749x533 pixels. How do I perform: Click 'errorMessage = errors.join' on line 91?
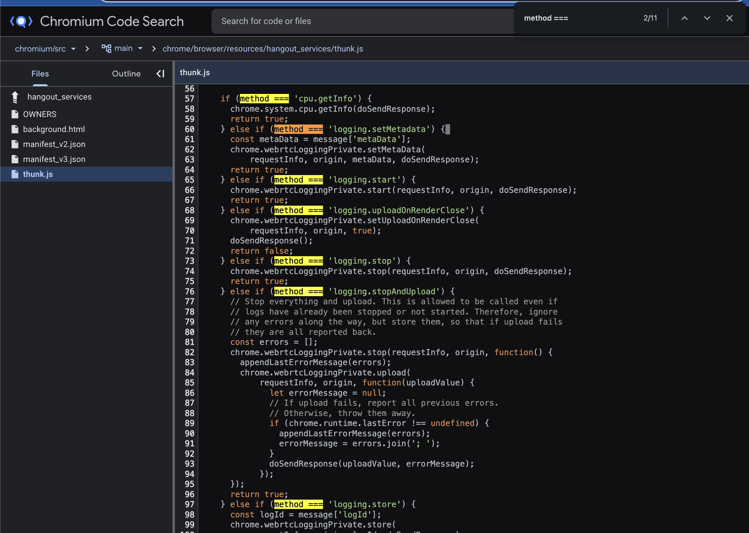click(343, 444)
